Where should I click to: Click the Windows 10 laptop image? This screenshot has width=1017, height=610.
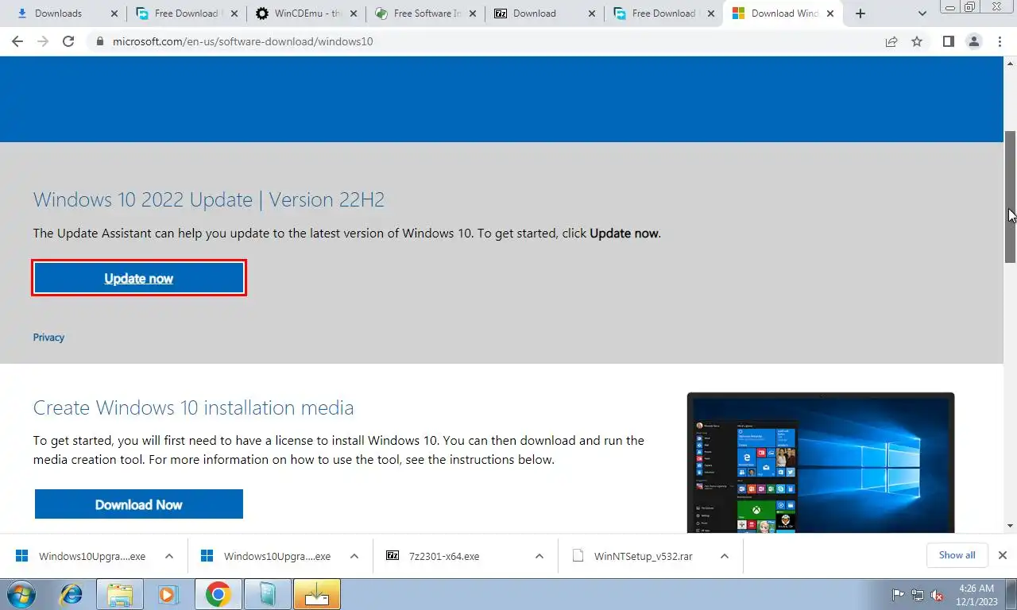click(821, 462)
